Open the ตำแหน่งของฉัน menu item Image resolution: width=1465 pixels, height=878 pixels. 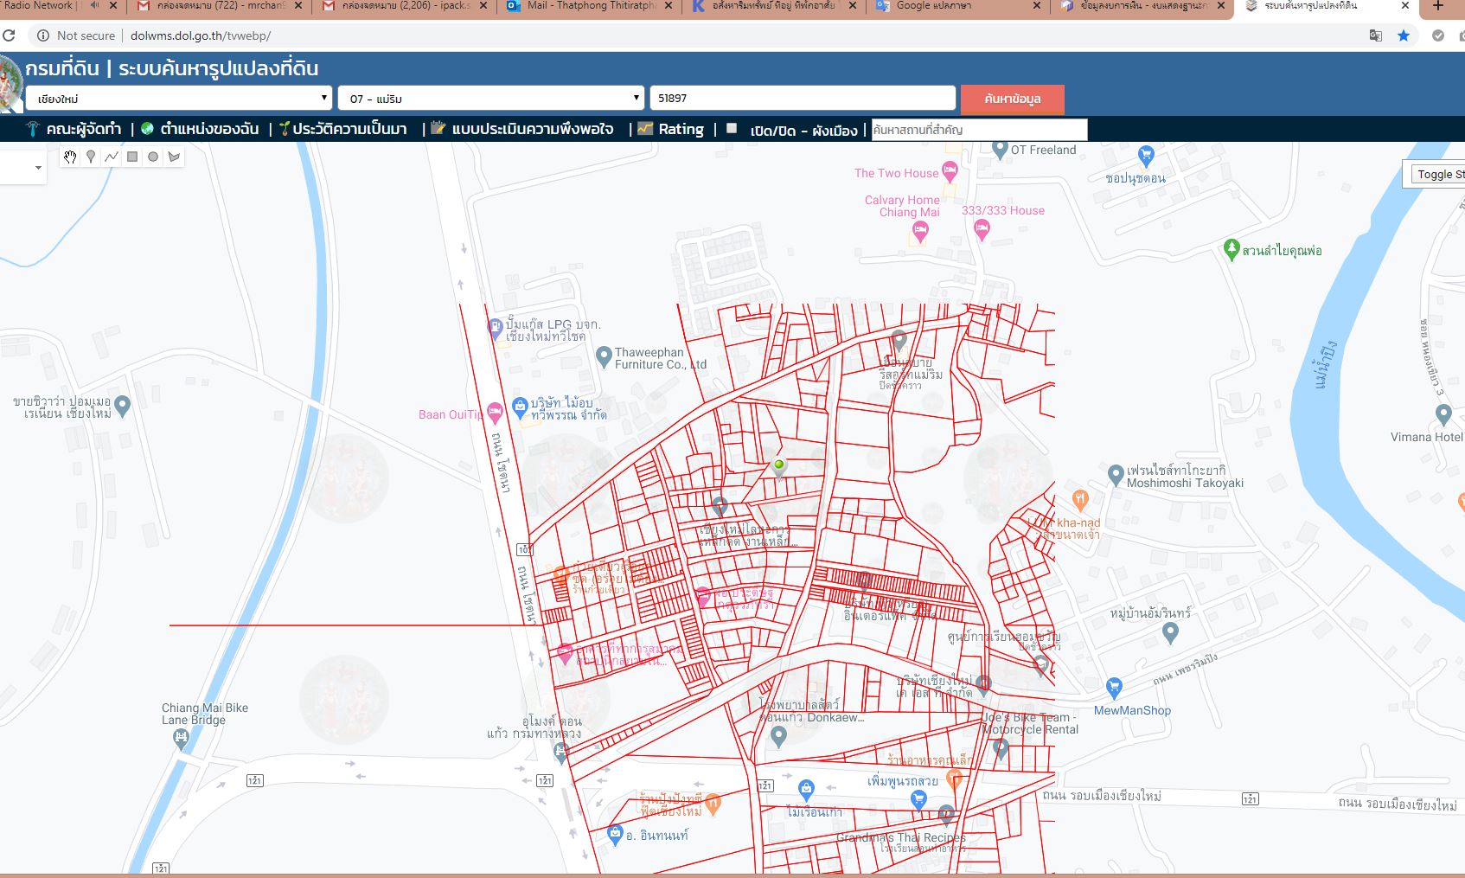point(200,129)
